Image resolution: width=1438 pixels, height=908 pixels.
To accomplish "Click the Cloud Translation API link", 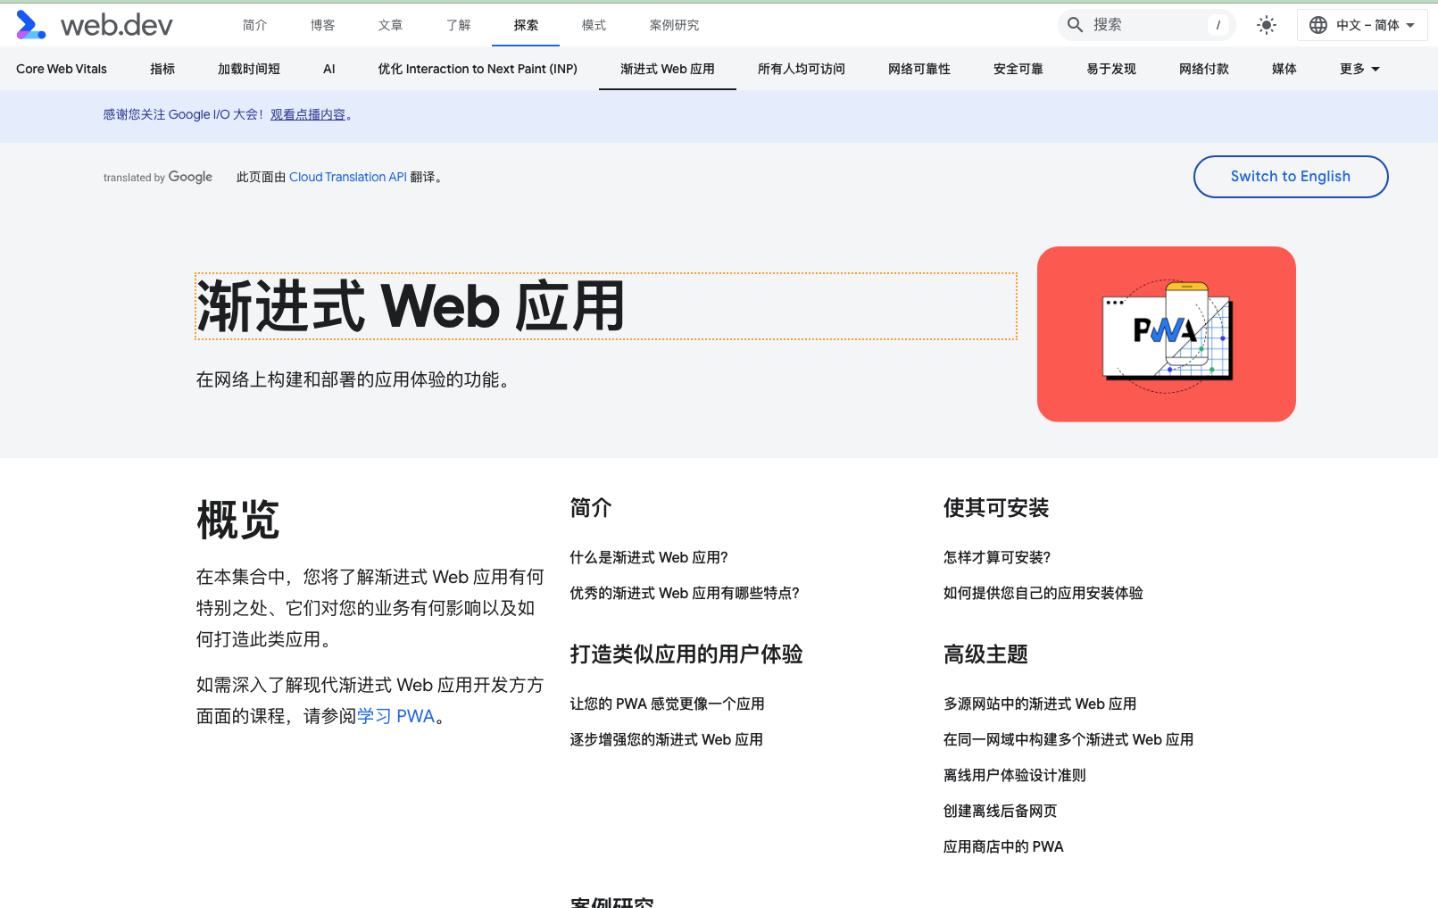I will click(348, 177).
